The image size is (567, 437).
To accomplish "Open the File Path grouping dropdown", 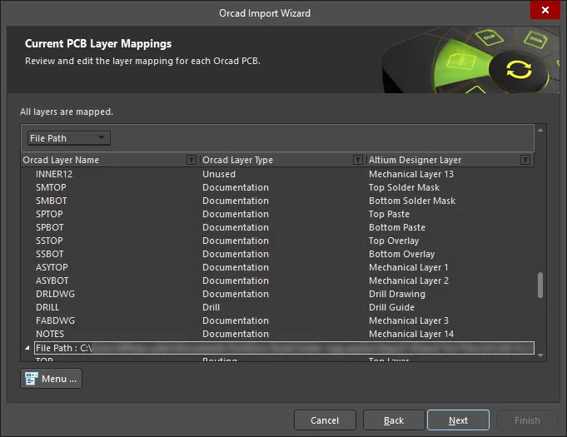I will click(x=69, y=138).
